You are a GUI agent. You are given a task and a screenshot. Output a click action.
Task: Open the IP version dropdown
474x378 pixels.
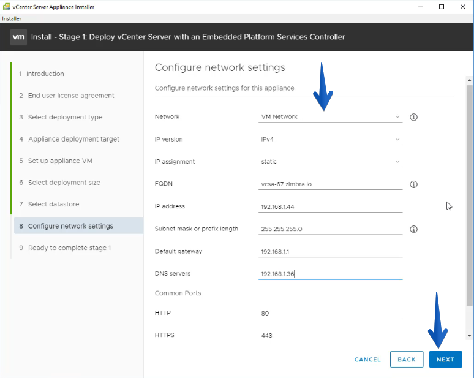coord(330,140)
